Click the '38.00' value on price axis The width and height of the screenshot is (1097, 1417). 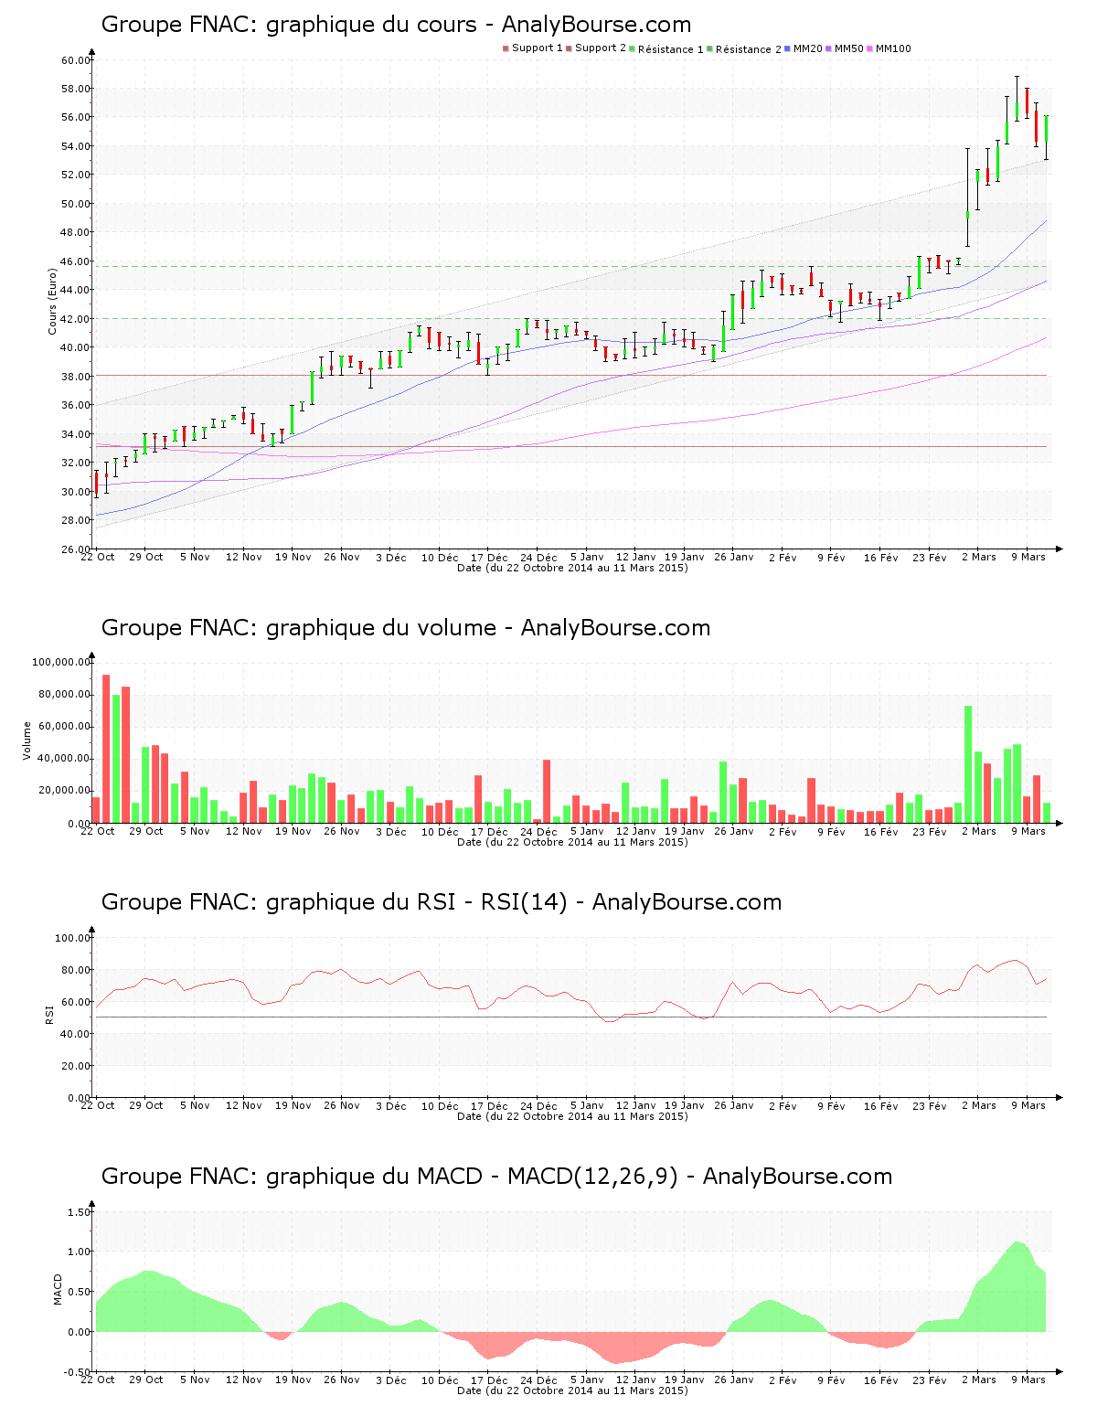tap(76, 377)
